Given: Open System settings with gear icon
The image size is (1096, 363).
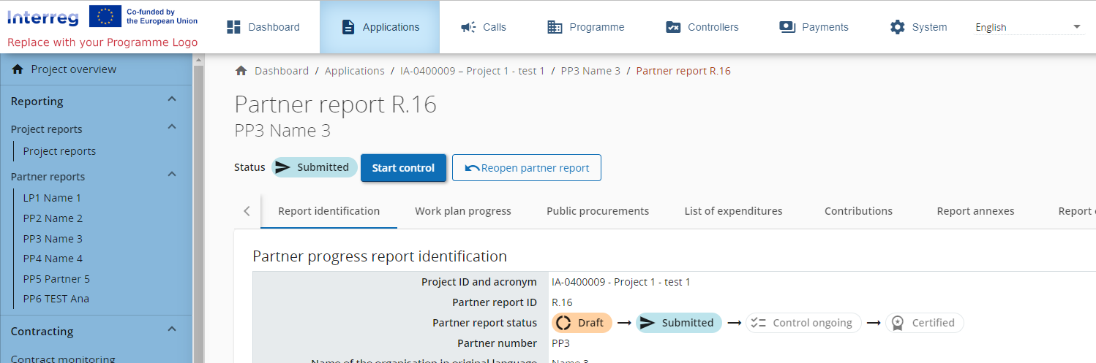Looking at the screenshot, I should [x=918, y=27].
